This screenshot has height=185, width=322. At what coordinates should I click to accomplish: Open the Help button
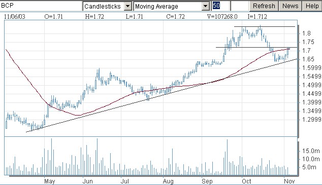(x=312, y=6)
